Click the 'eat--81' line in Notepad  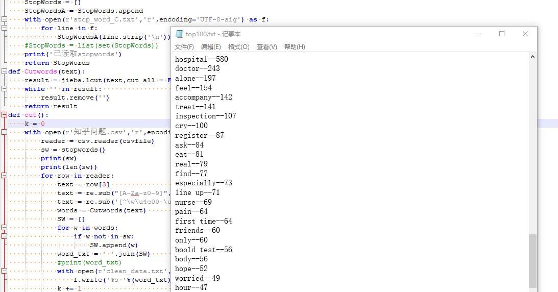click(189, 154)
